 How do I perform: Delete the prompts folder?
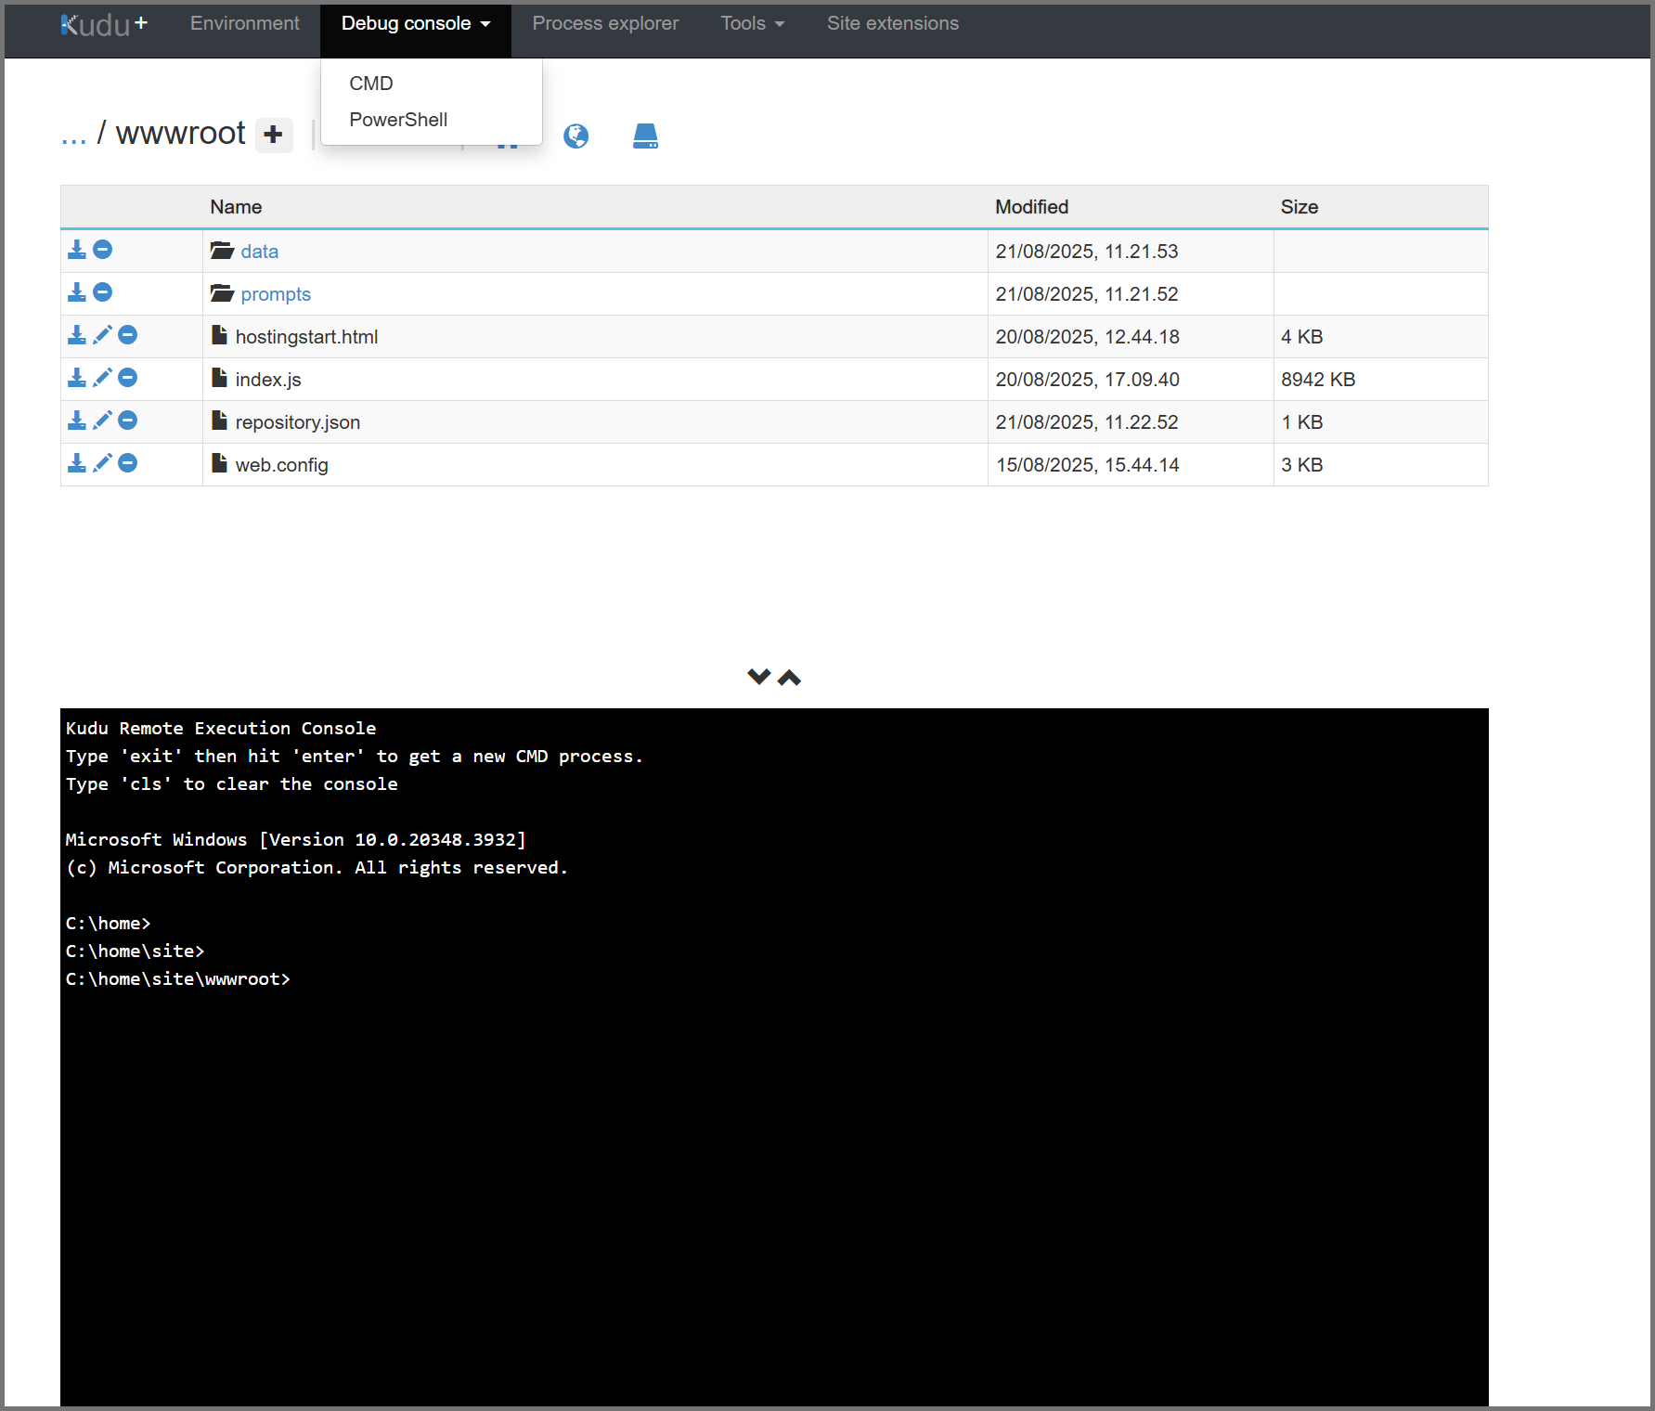click(x=103, y=292)
